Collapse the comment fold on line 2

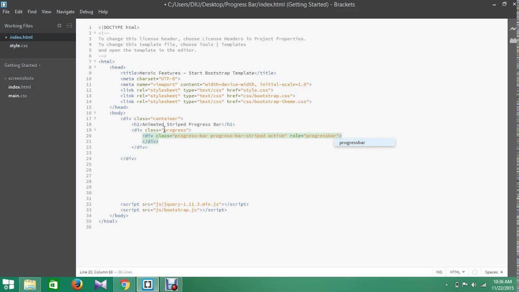(95, 33)
